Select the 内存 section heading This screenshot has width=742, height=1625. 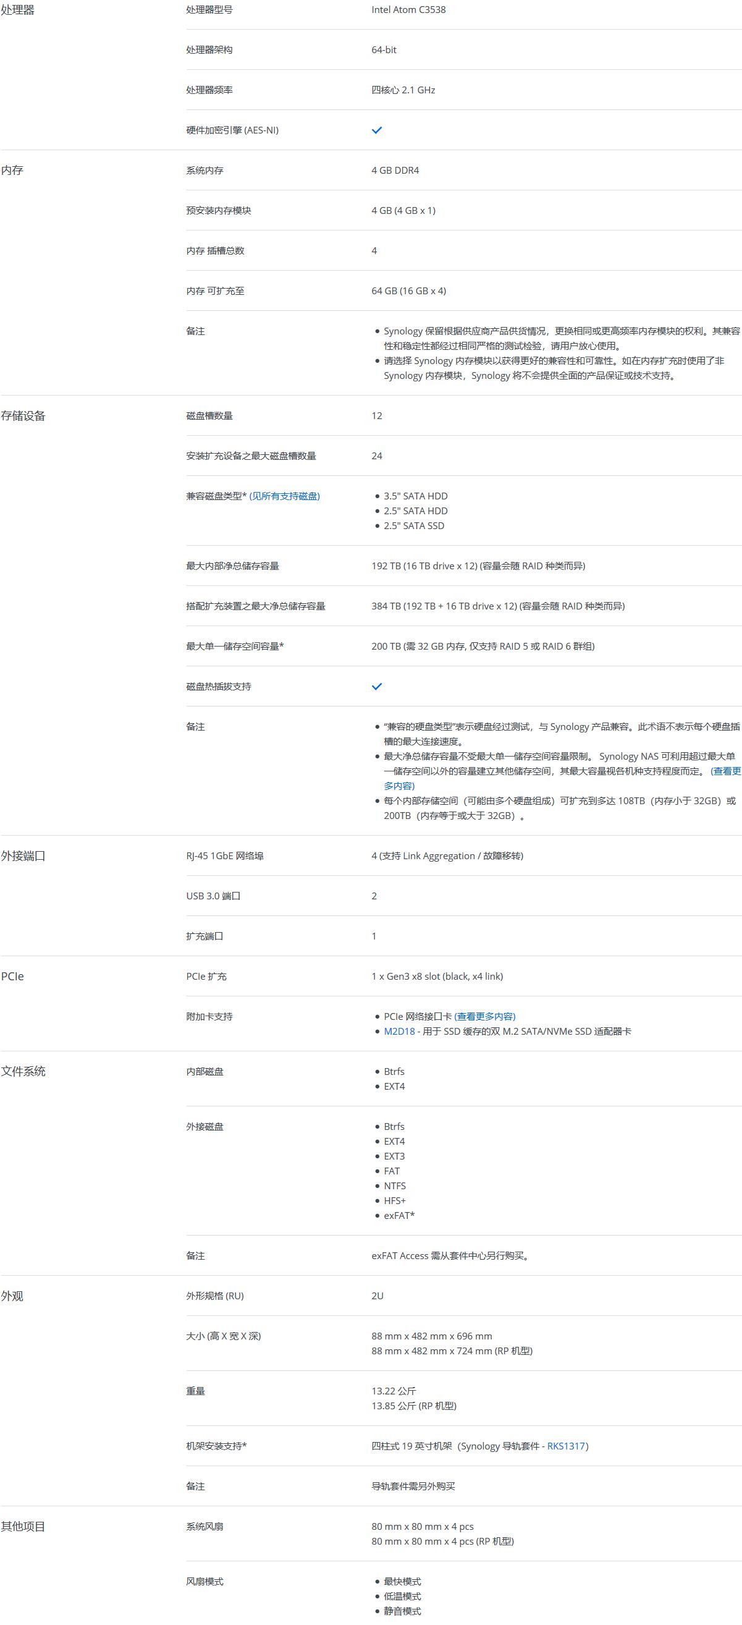[12, 171]
